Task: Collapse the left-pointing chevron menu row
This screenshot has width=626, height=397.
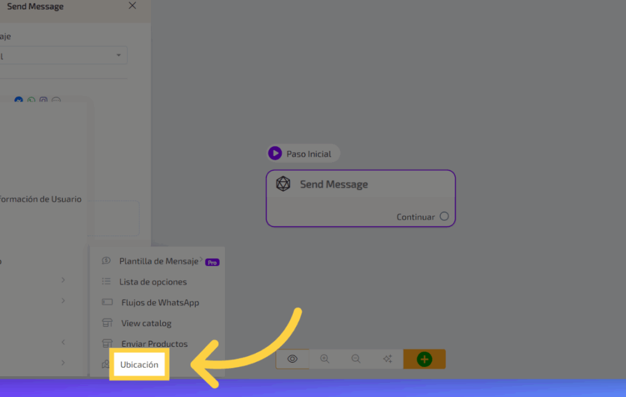Action: point(63,342)
